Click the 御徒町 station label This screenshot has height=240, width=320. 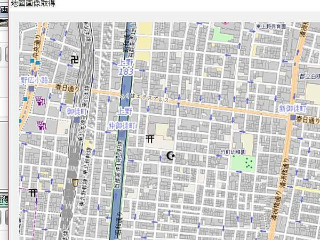pyautogui.click(x=76, y=111)
